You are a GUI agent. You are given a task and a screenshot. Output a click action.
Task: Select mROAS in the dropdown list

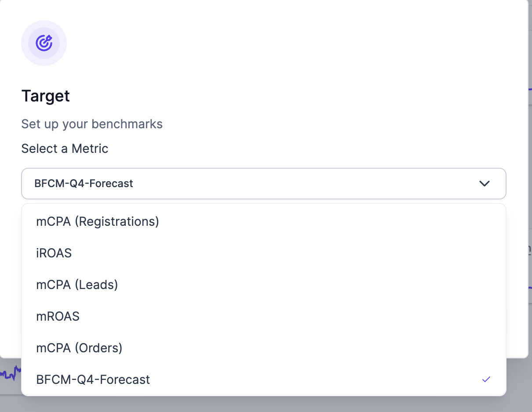pyautogui.click(x=58, y=316)
